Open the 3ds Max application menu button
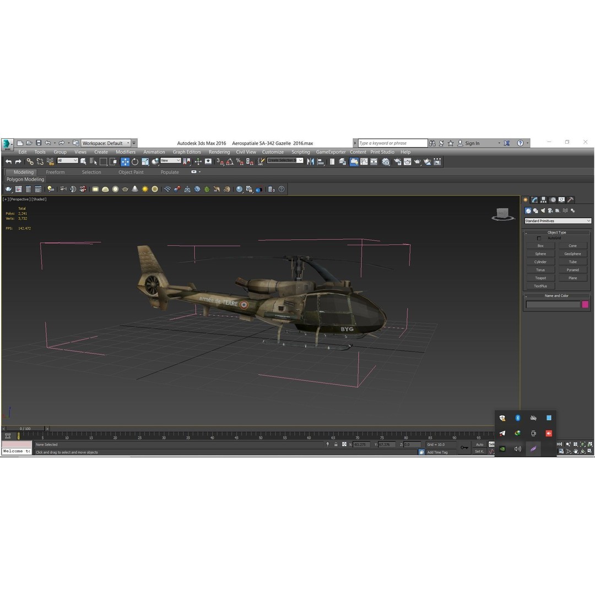 7,144
